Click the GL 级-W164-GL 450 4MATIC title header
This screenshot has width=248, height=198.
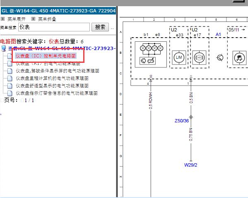coord(58,11)
